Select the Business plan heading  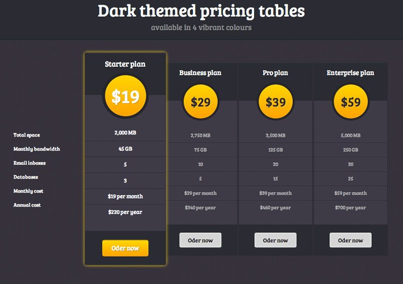(200, 73)
